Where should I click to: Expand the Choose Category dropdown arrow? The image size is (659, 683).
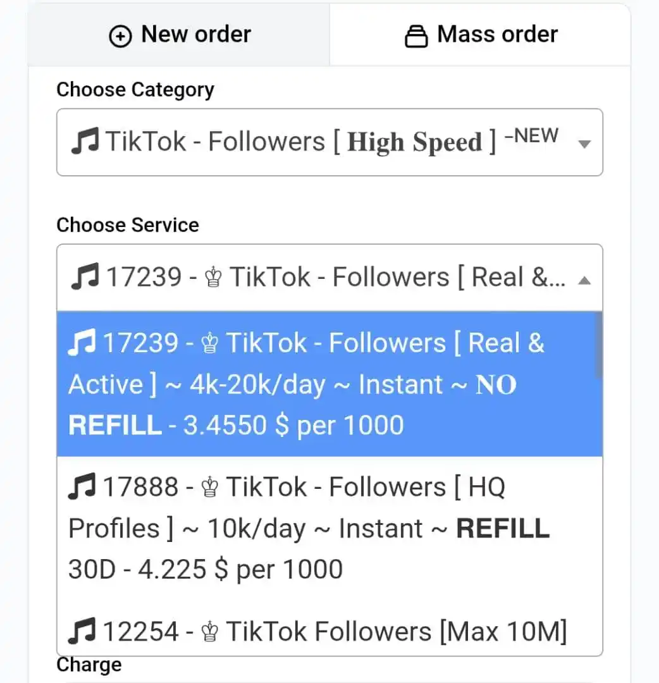[x=584, y=144]
